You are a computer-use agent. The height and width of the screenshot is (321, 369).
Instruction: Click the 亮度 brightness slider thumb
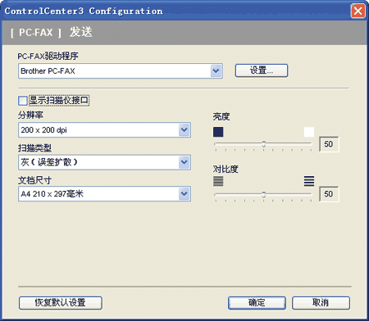(264, 144)
